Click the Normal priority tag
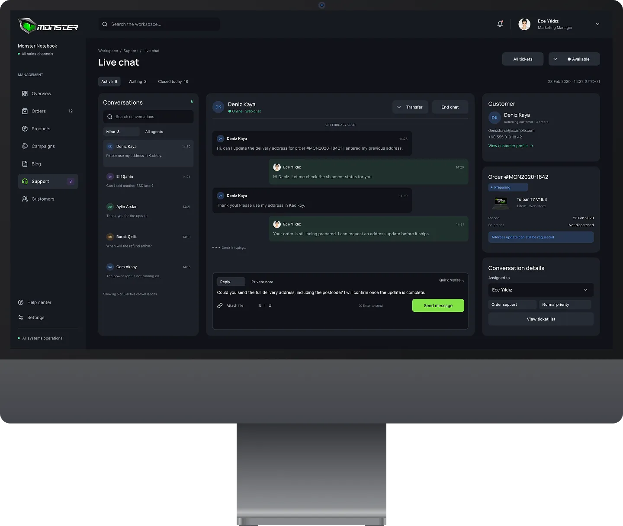 (565, 305)
